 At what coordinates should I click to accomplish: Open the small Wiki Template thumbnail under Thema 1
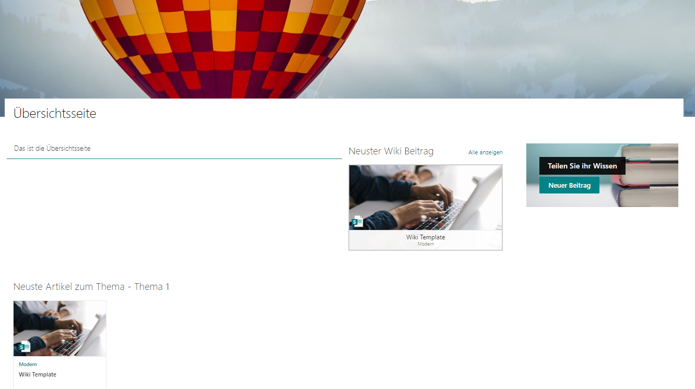pyautogui.click(x=60, y=329)
